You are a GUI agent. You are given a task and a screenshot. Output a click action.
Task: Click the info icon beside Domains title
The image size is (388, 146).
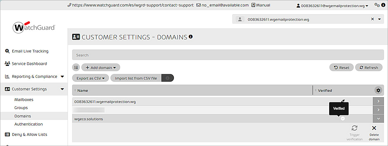tap(191, 37)
